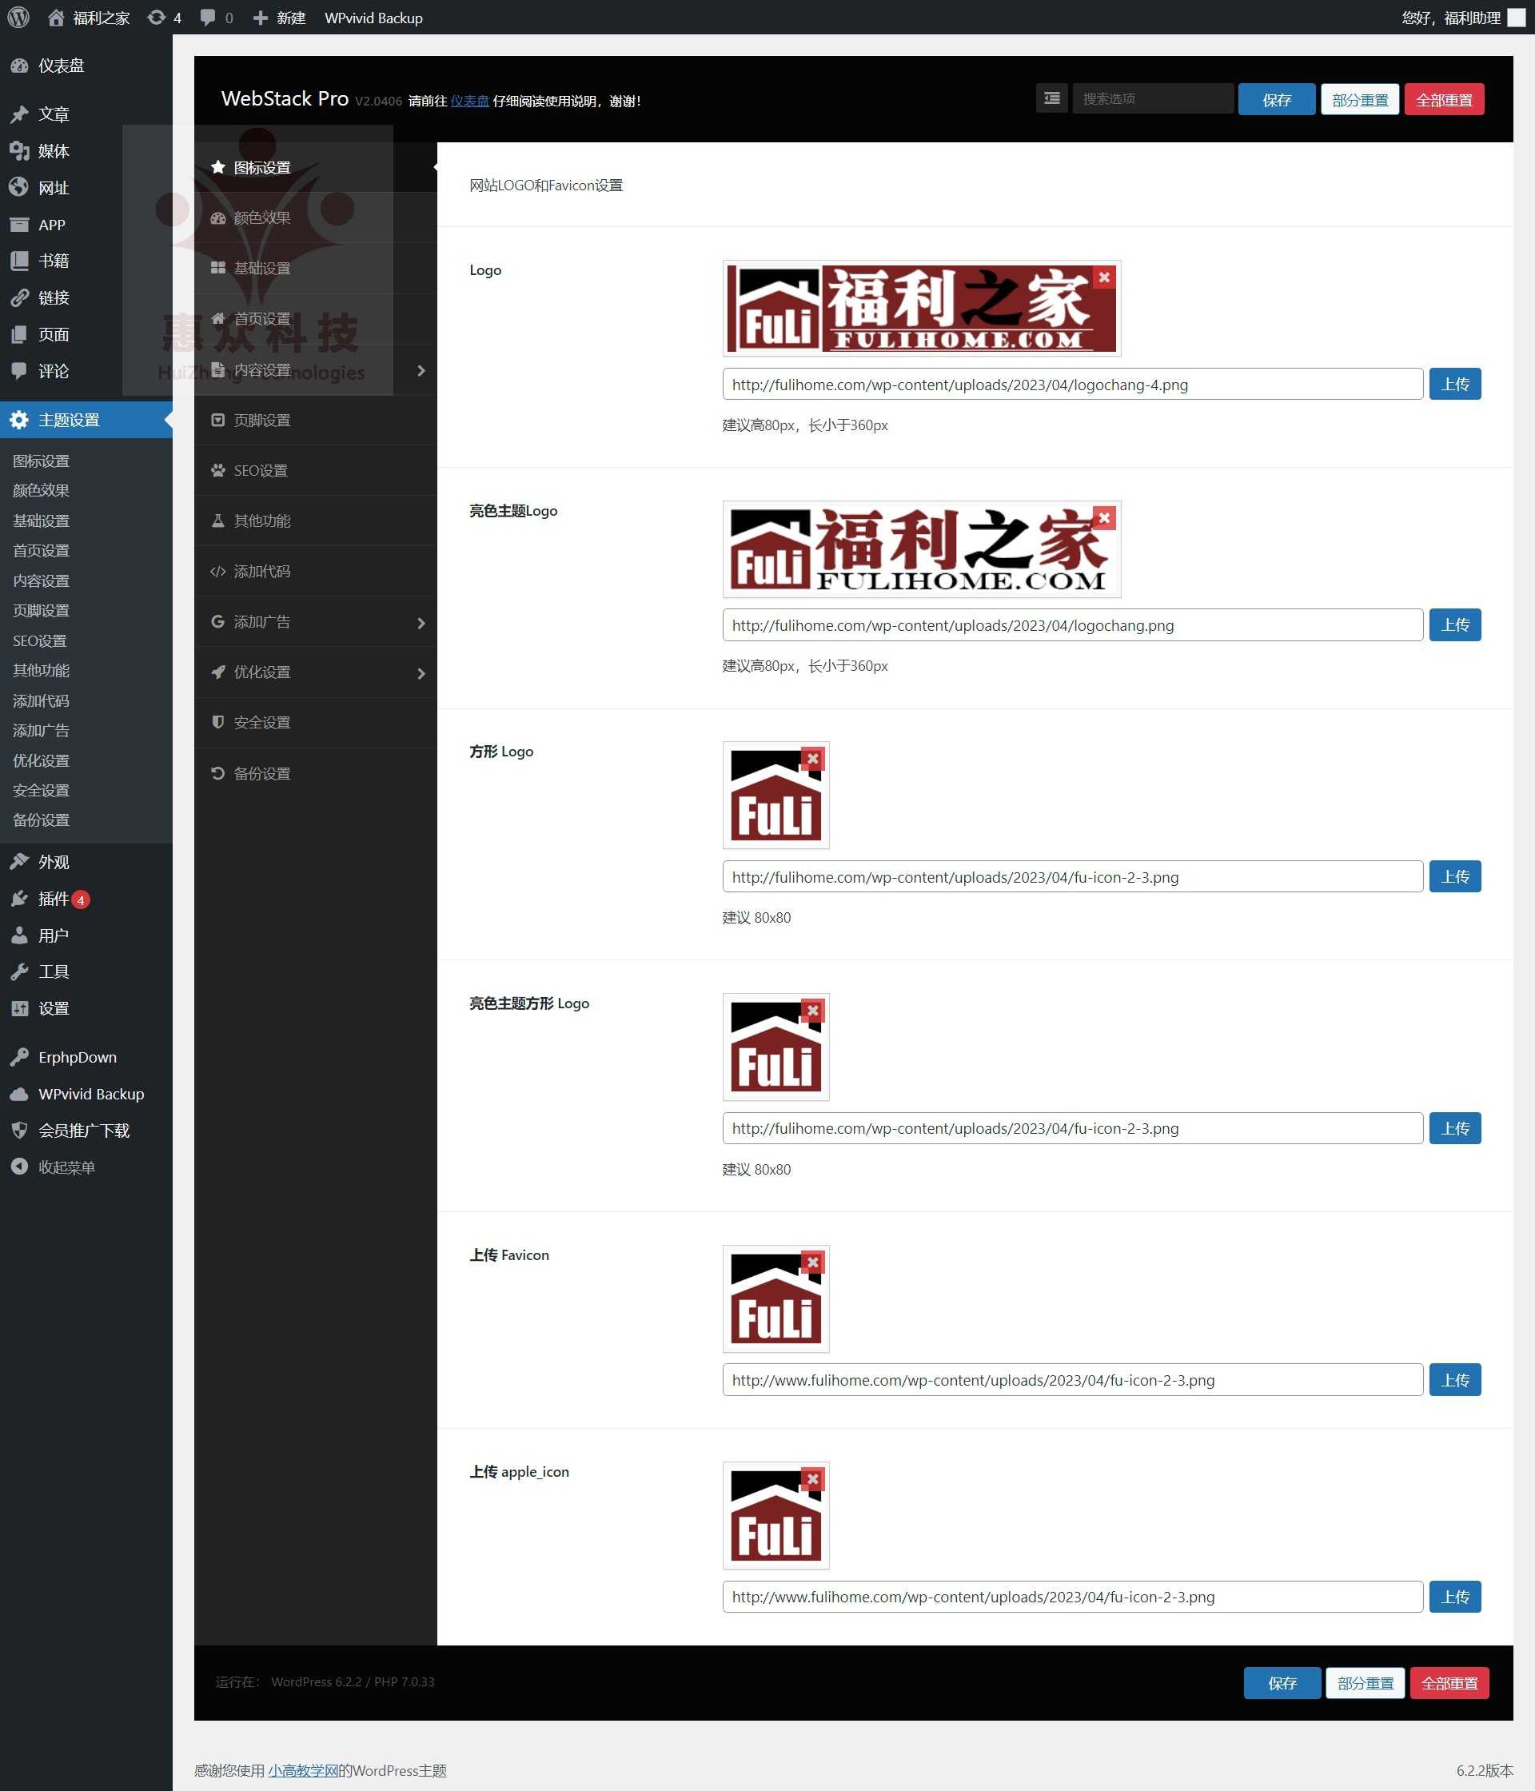Remove the Favicon image with red X

point(812,1262)
